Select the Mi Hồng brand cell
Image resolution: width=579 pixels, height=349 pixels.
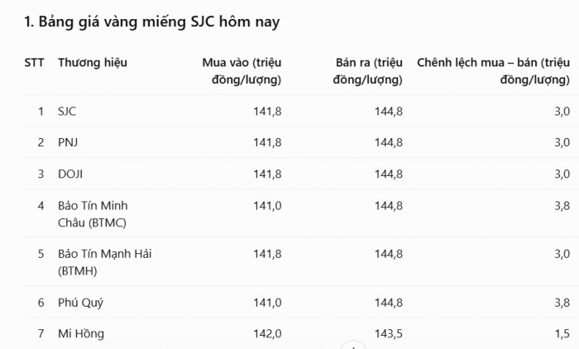[81, 333]
